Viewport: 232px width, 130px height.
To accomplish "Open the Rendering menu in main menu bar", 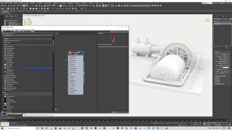I will 56,3.
